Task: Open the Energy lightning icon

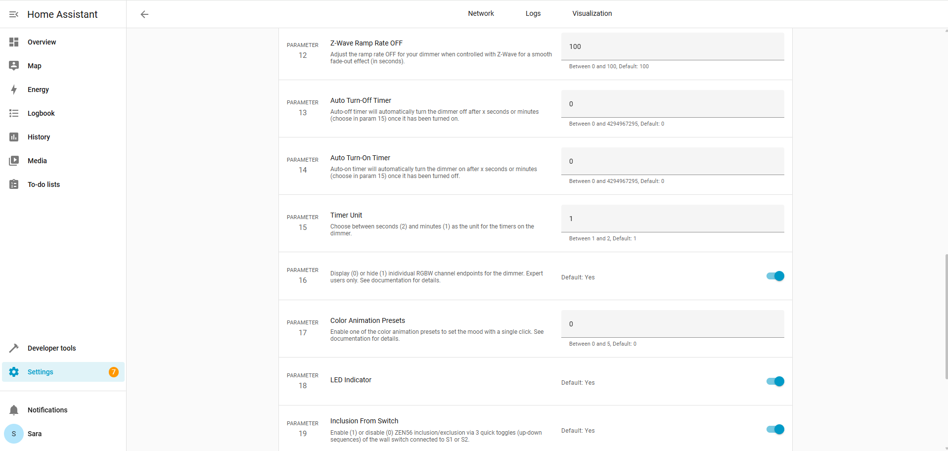Action: point(14,90)
